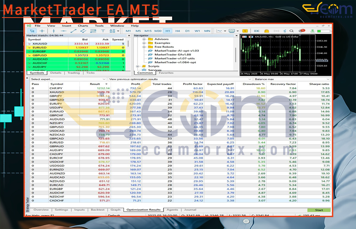The image size is (356, 229).
Task: Open the Journal tab
Action: pyautogui.click(x=190, y=210)
